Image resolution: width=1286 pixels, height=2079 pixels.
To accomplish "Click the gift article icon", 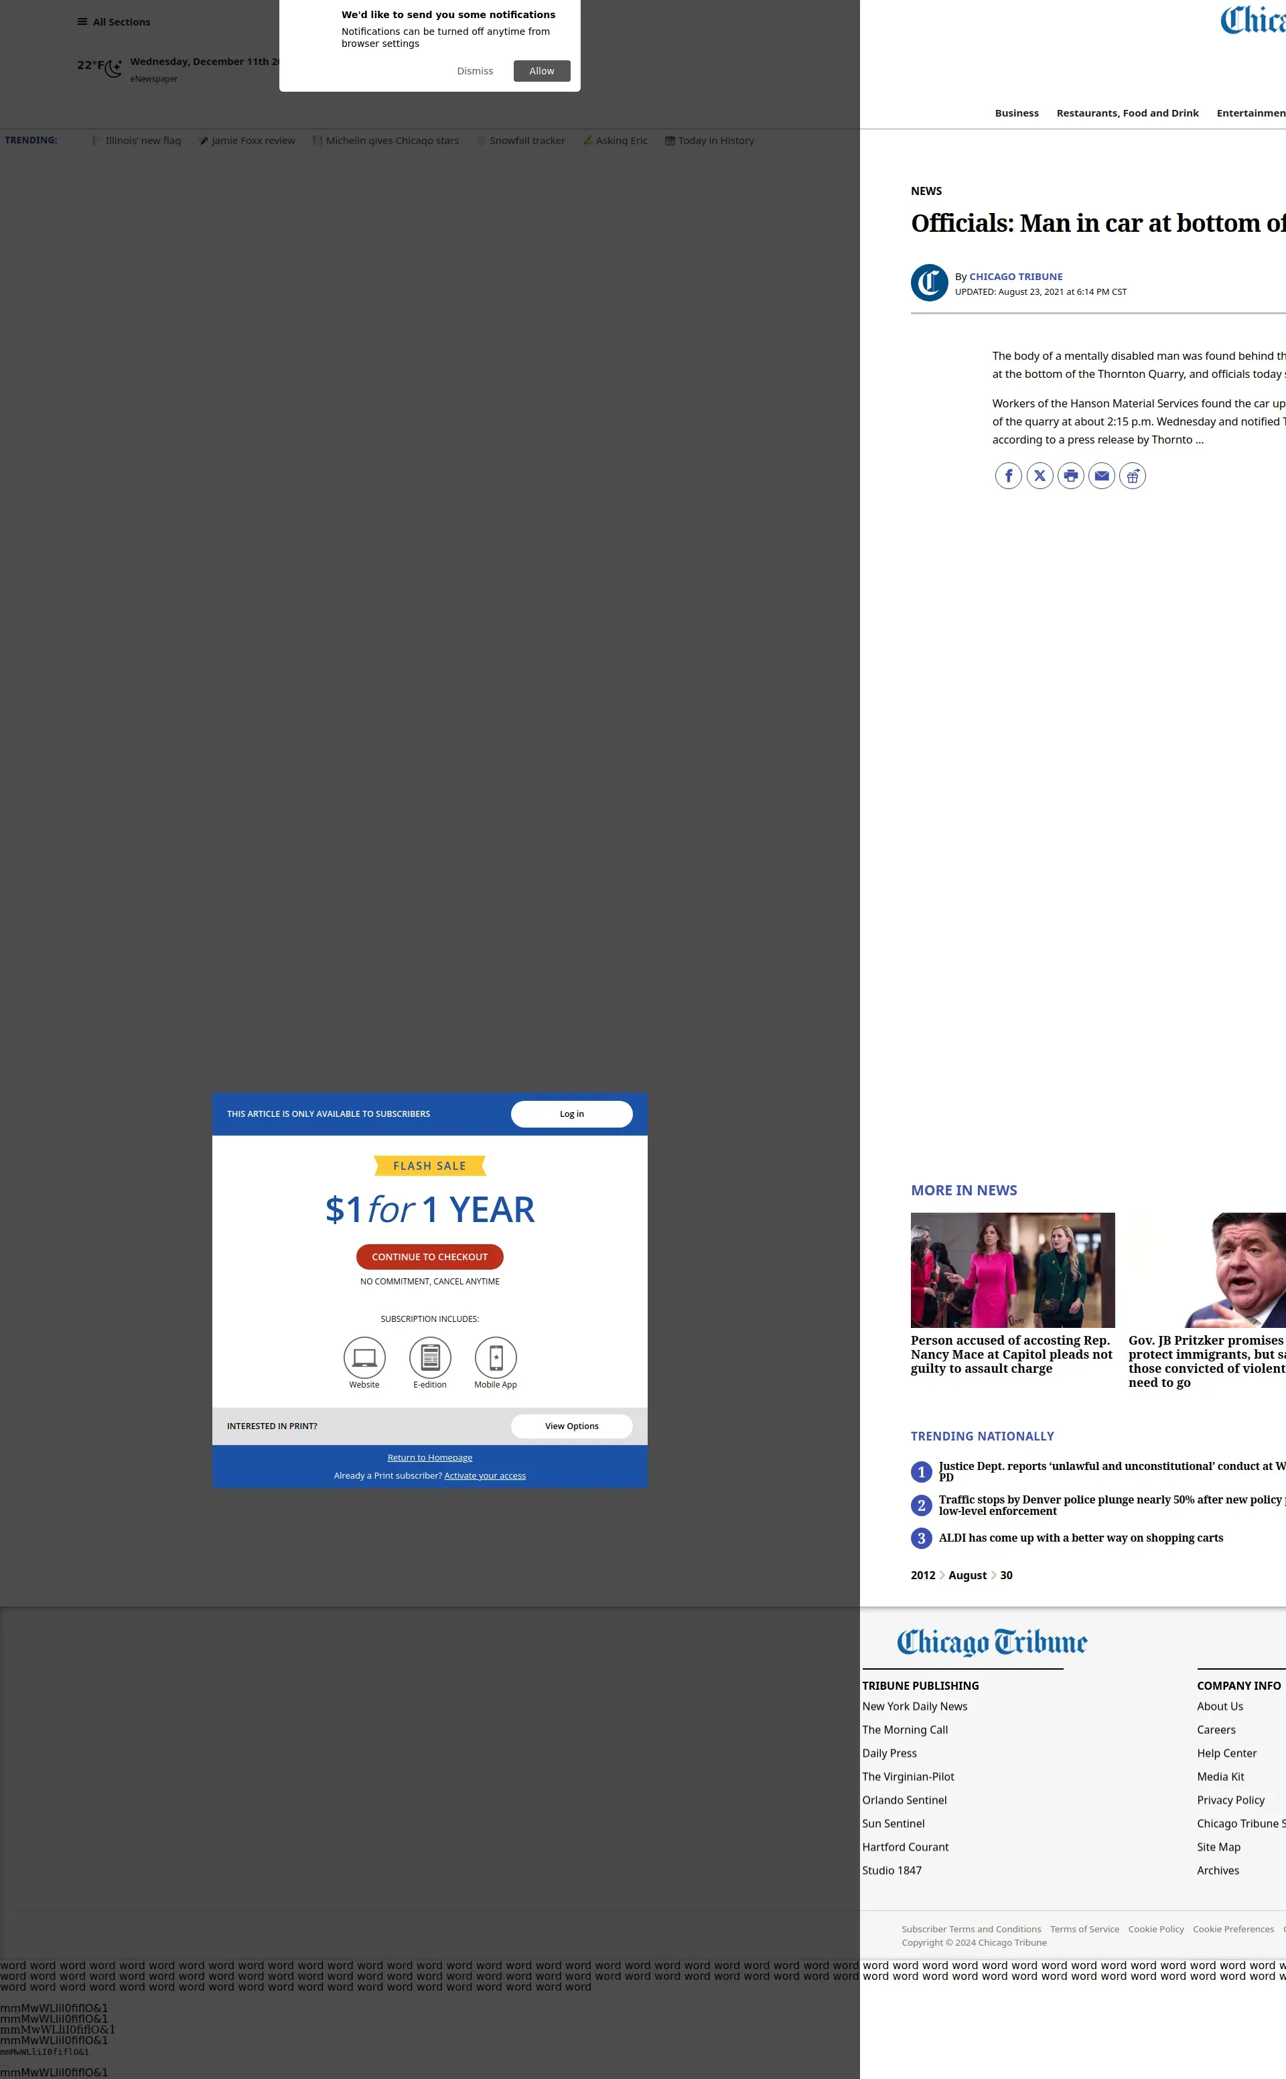I will pos(1132,476).
